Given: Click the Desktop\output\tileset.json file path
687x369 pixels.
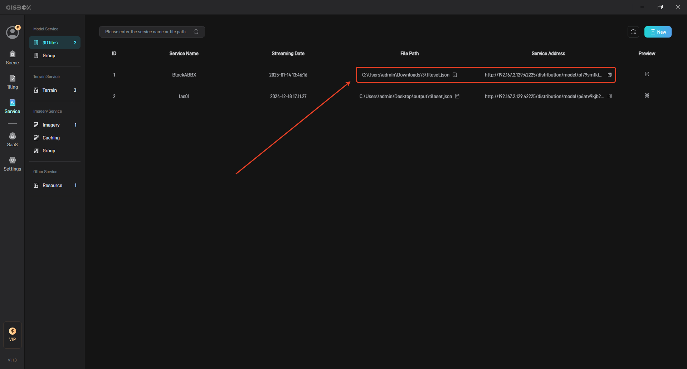Looking at the screenshot, I should (406, 96).
